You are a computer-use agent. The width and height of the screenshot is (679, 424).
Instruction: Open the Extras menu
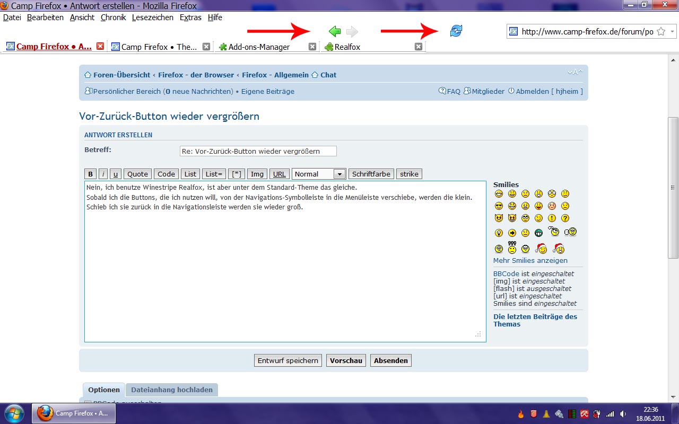point(190,17)
